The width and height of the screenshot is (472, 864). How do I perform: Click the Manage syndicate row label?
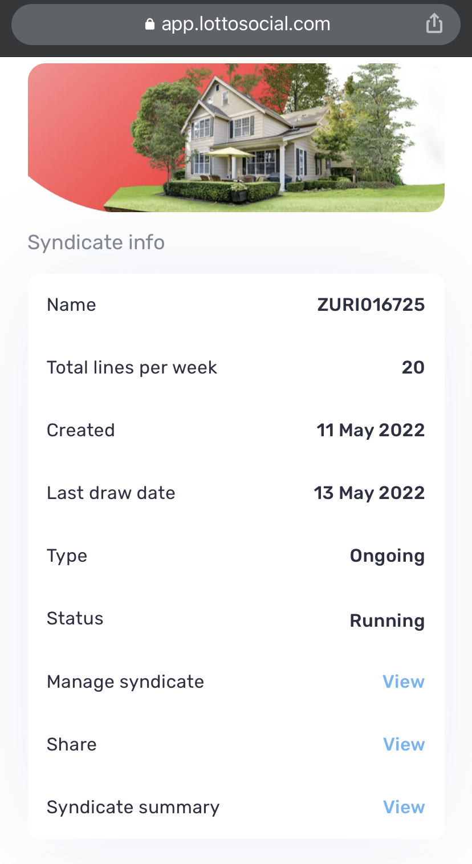tap(125, 682)
